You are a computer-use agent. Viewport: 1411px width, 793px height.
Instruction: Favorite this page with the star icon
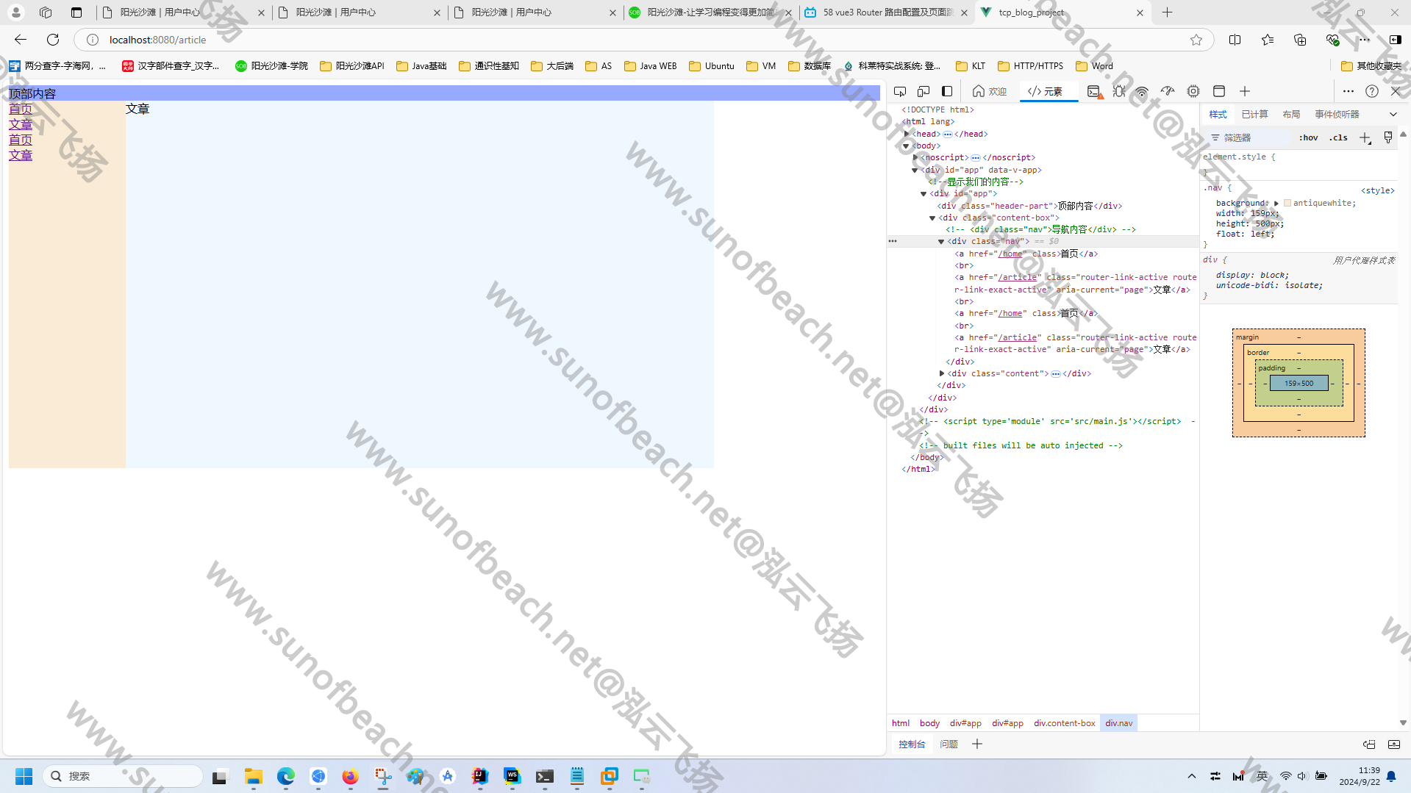click(1196, 40)
